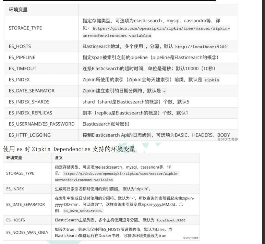Click the Elasticsearch账号密码 description
Viewport: 265px width, 244px height.
(106, 124)
